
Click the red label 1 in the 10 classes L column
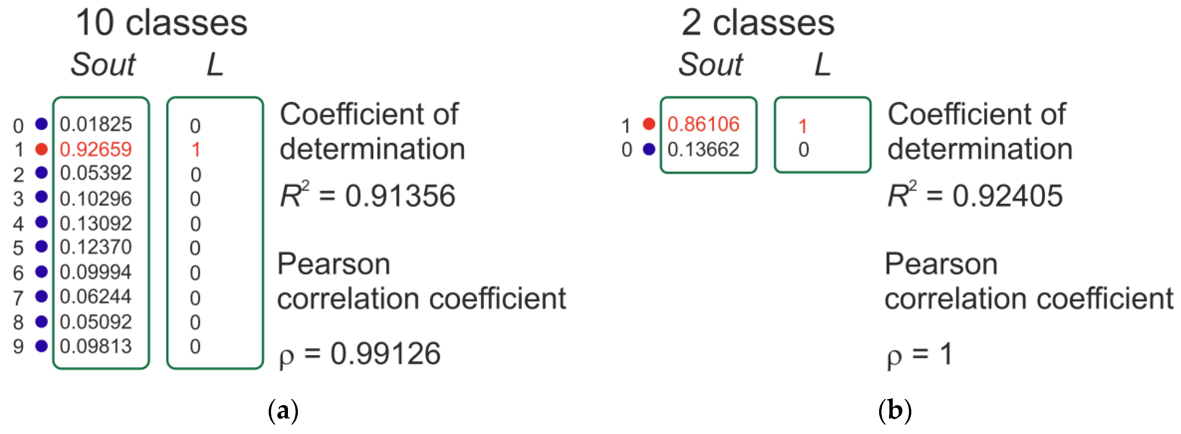pos(196,150)
